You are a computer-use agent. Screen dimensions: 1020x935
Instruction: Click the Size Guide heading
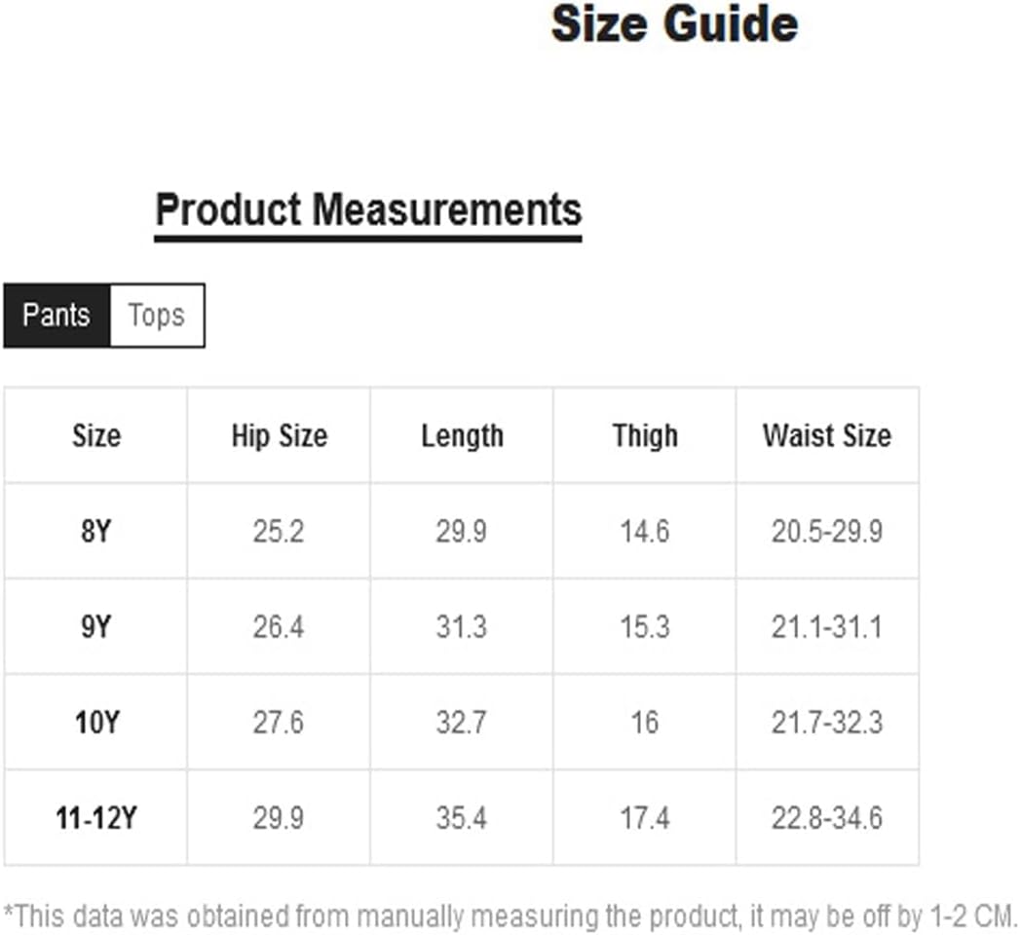pyautogui.click(x=674, y=24)
